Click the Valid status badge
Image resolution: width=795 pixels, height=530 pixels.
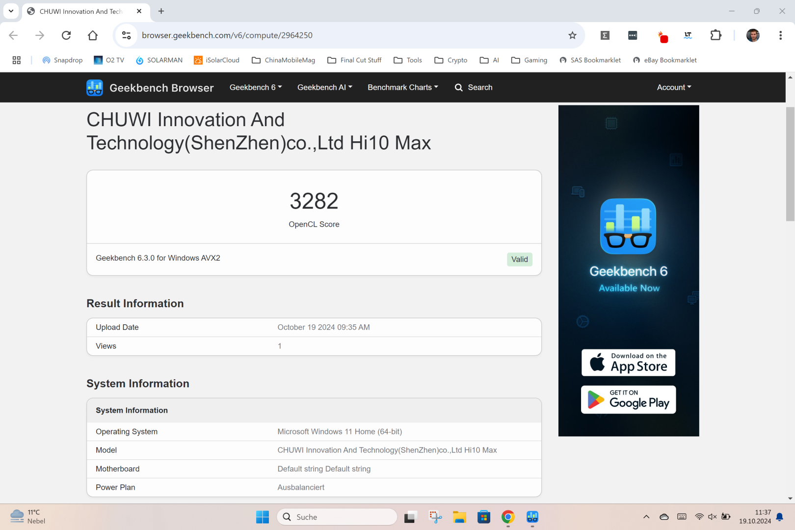pyautogui.click(x=520, y=259)
